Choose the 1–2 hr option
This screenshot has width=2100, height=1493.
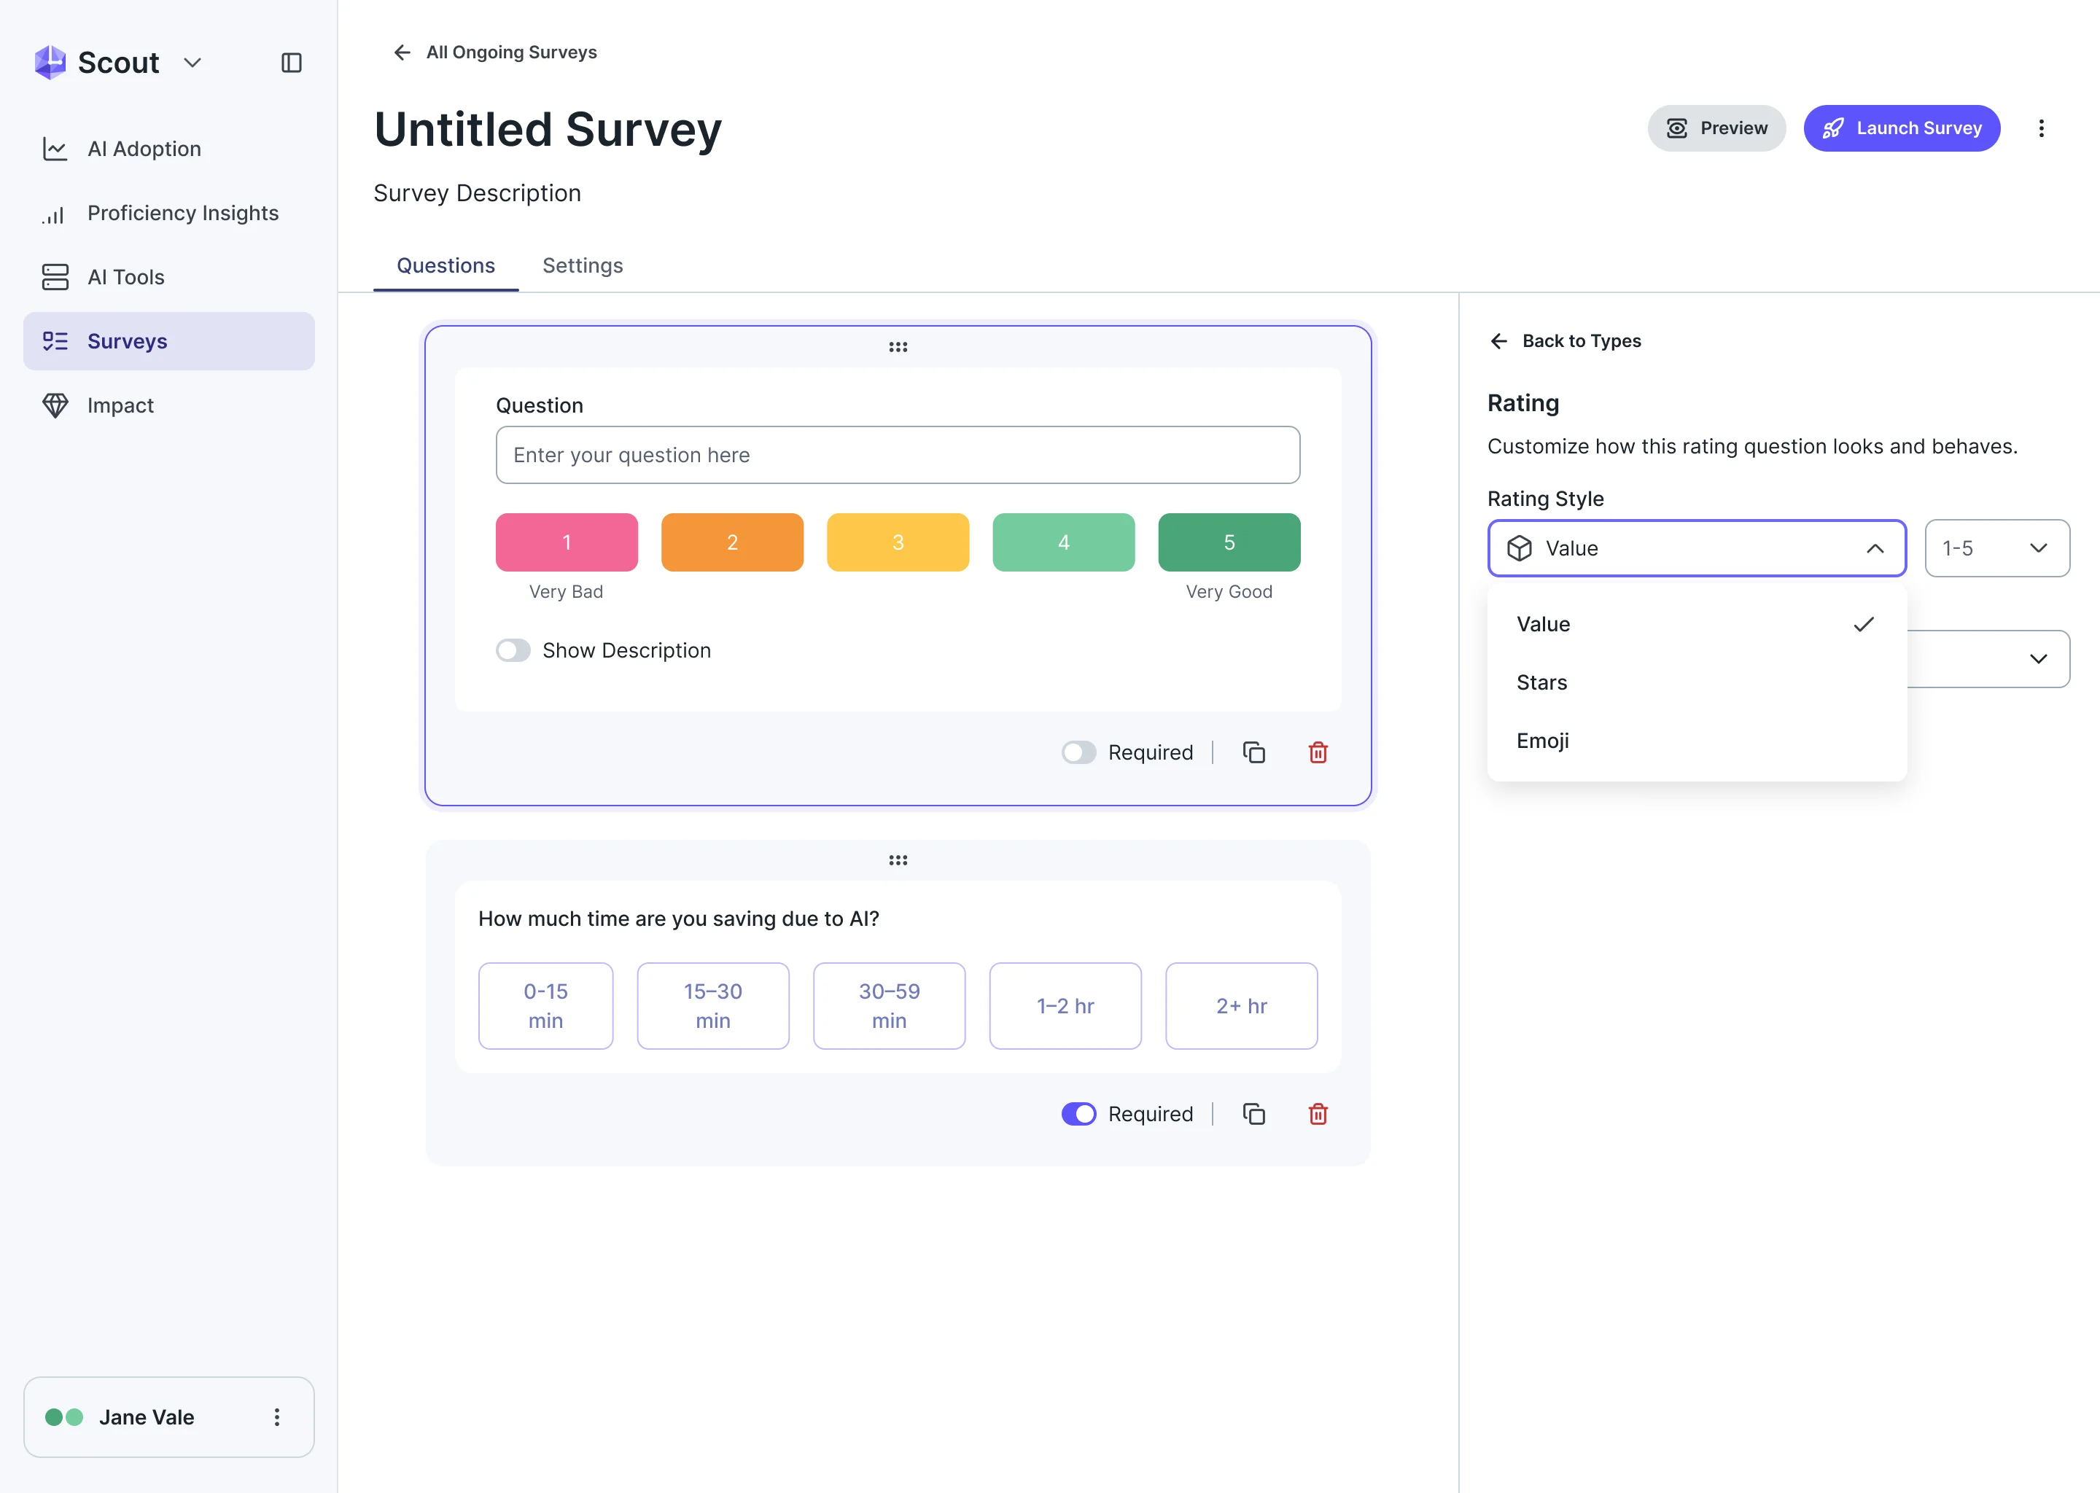(x=1065, y=1006)
